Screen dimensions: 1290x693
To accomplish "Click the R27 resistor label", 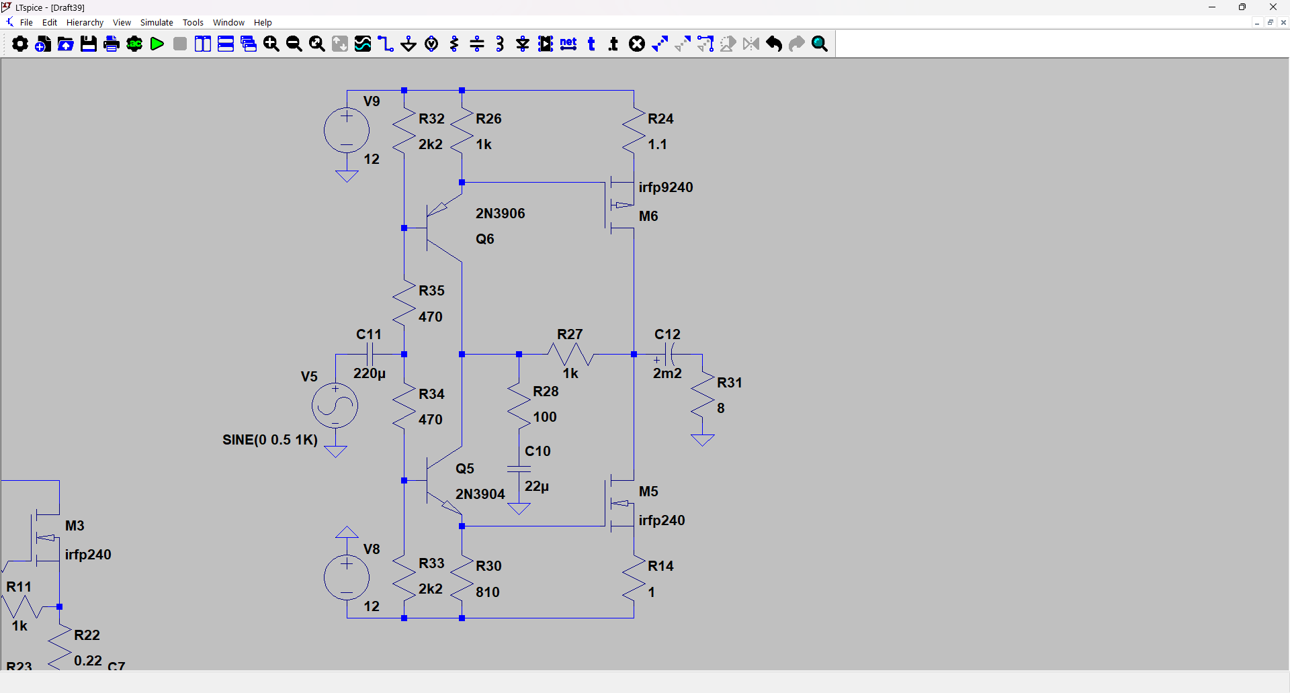I will pos(570,334).
